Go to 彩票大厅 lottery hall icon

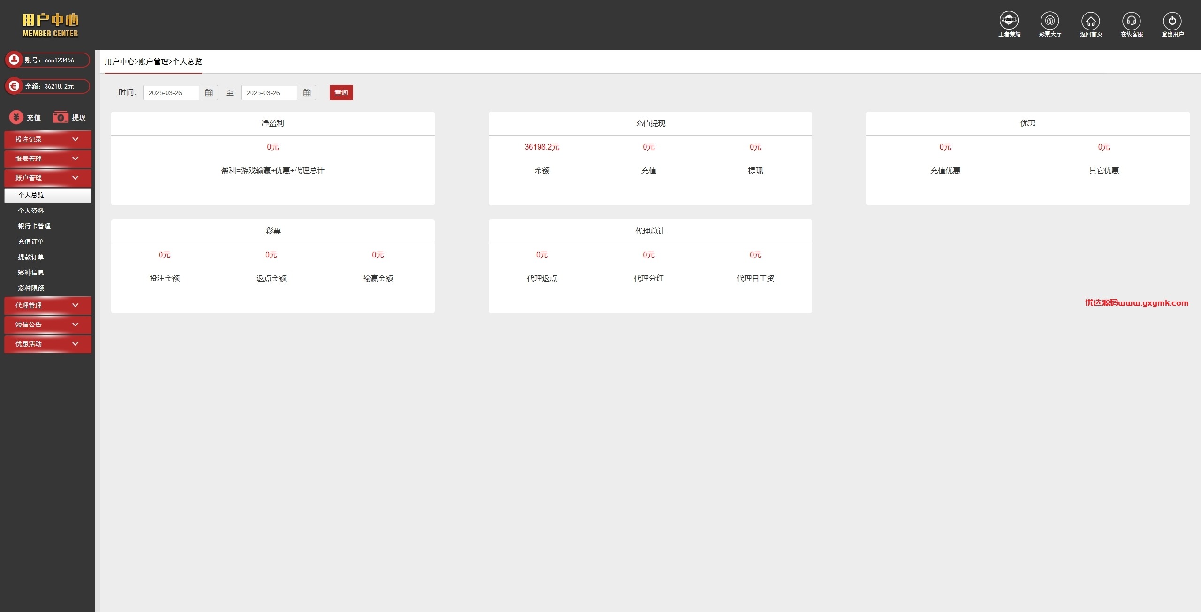pyautogui.click(x=1049, y=21)
